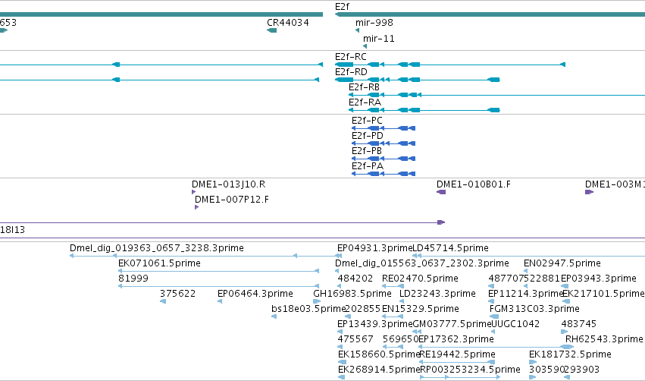Select the E2f-RB transcript label
Viewport: 645px width, 381px height.
click(364, 87)
